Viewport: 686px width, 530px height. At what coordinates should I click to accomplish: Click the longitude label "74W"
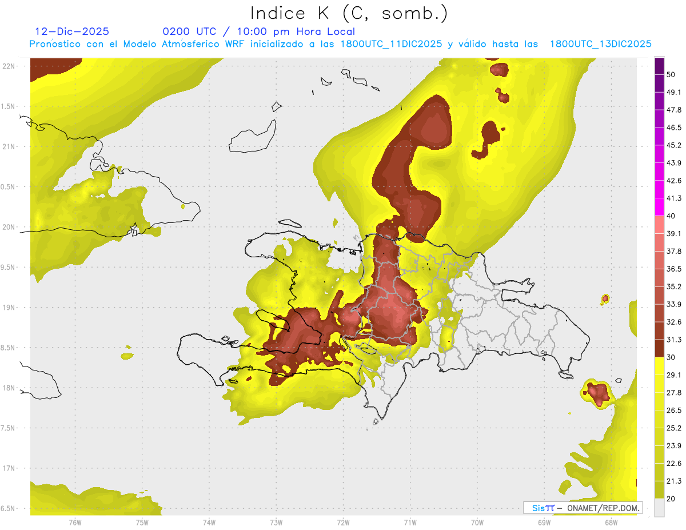click(209, 522)
